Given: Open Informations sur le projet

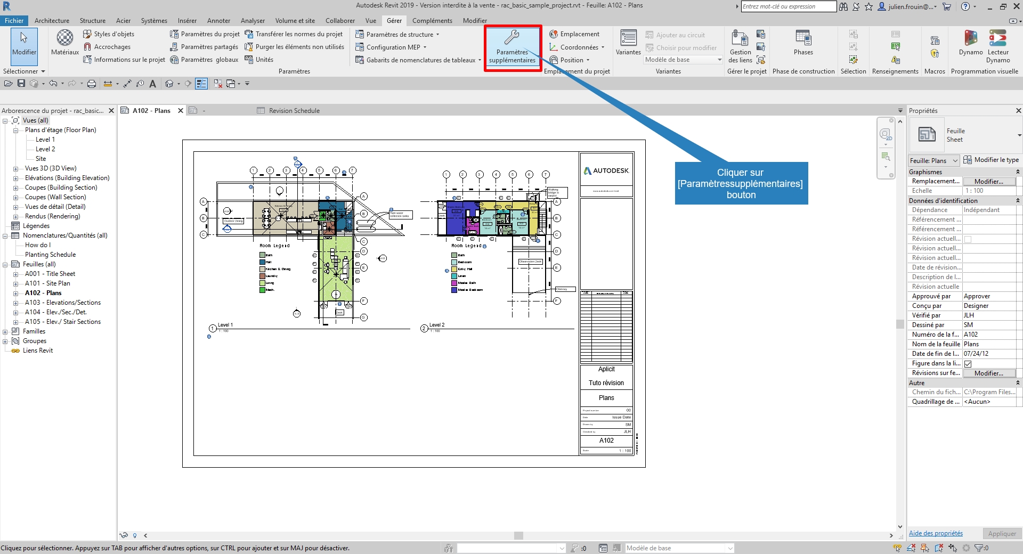Looking at the screenshot, I should point(124,60).
